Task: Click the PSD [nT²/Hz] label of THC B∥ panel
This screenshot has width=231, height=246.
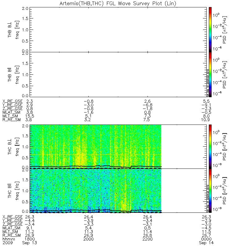Action: click(x=225, y=191)
